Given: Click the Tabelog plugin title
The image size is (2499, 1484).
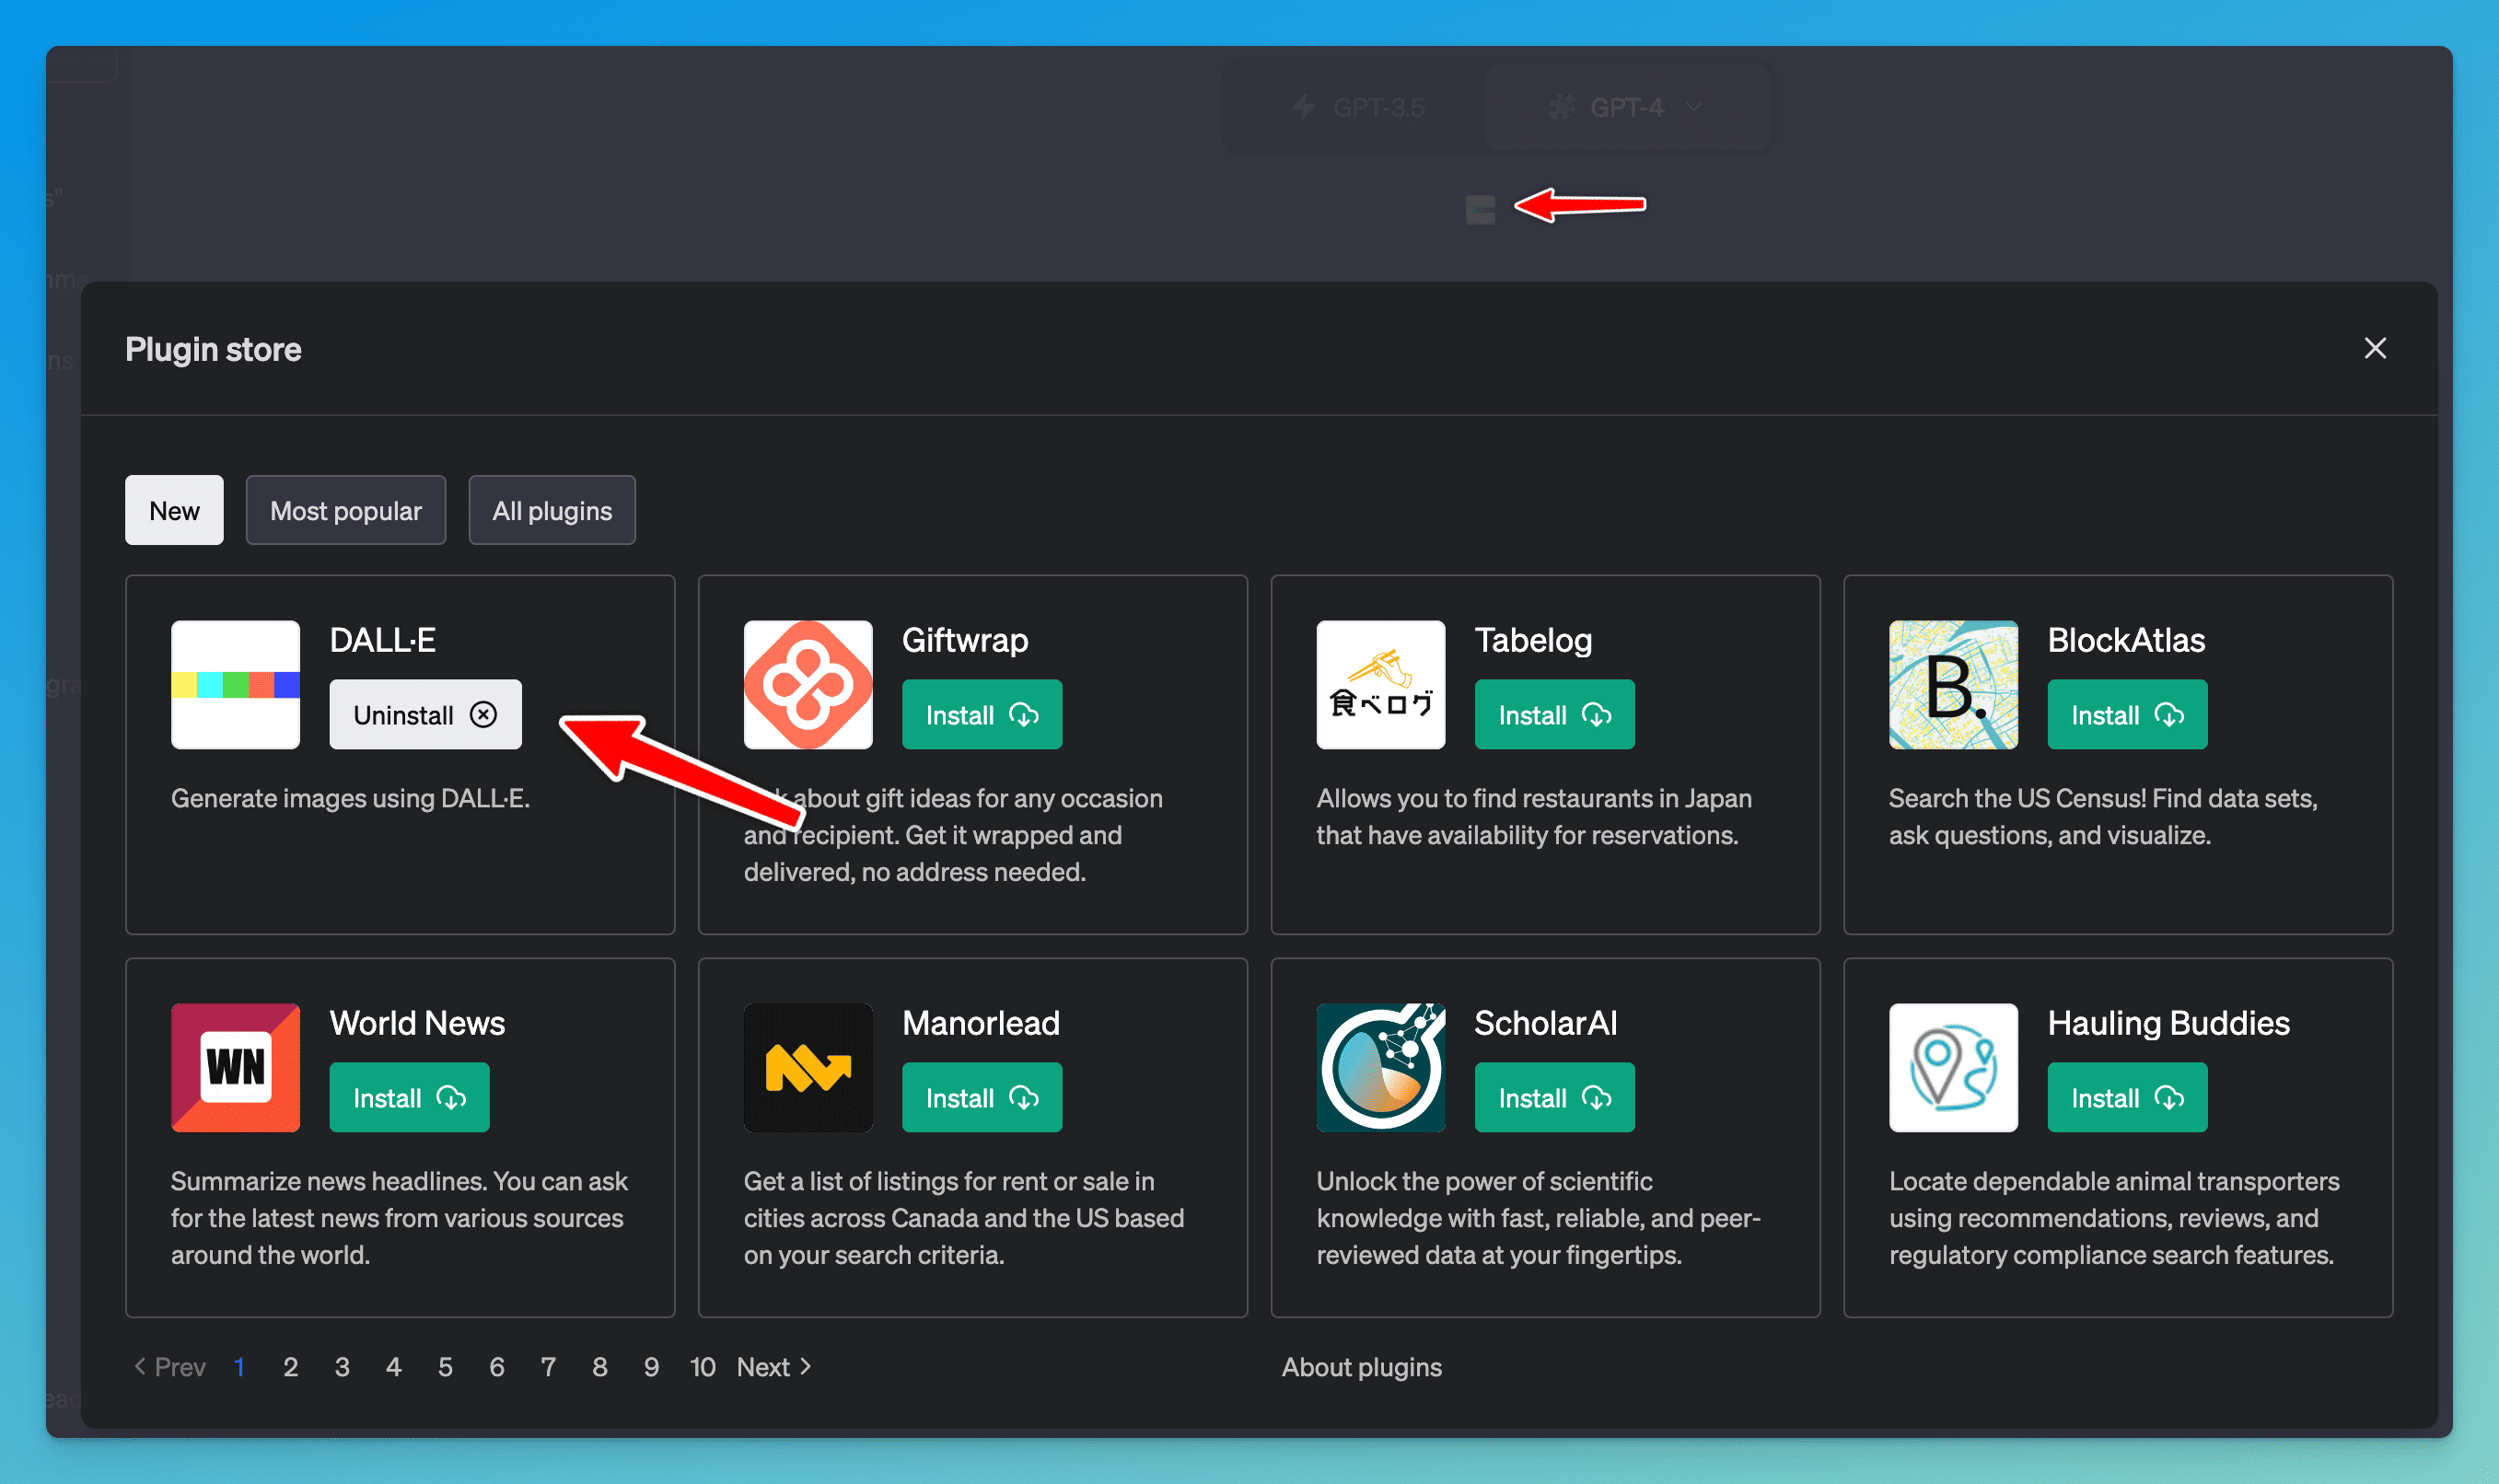Looking at the screenshot, I should pos(1533,640).
